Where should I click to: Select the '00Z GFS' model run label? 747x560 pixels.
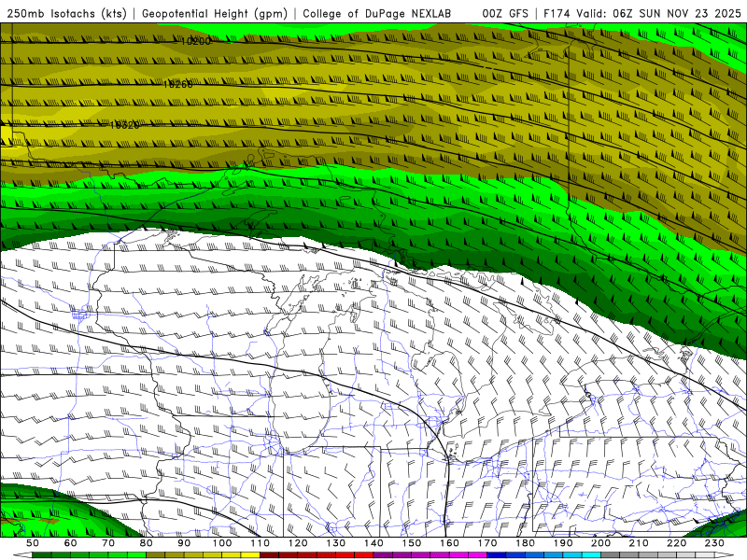[505, 13]
